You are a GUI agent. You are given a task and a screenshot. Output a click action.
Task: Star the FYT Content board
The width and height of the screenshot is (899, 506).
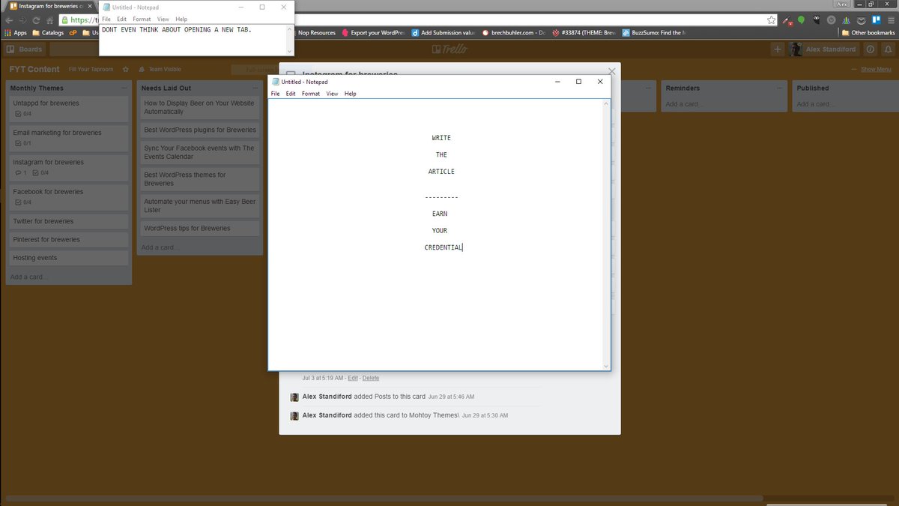pos(126,70)
